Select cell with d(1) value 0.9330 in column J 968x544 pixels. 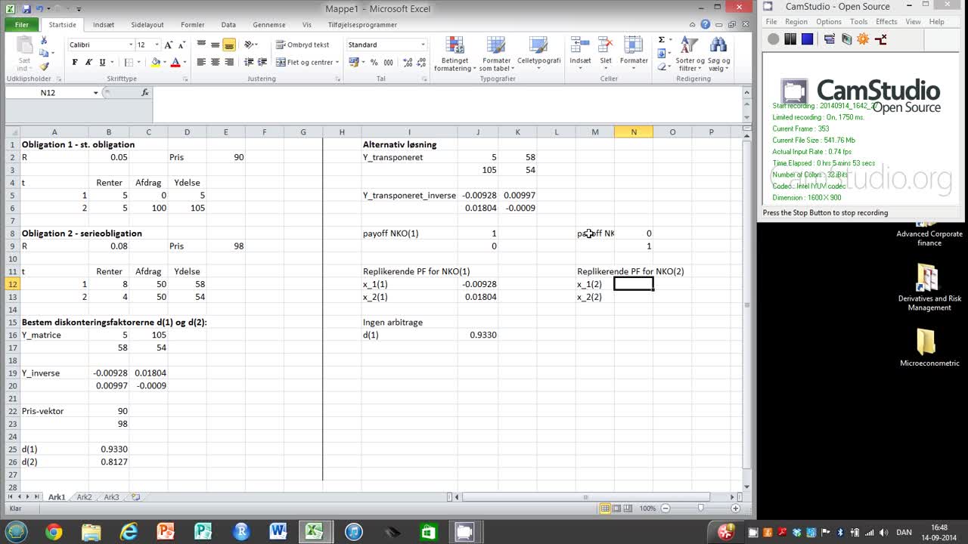478,335
